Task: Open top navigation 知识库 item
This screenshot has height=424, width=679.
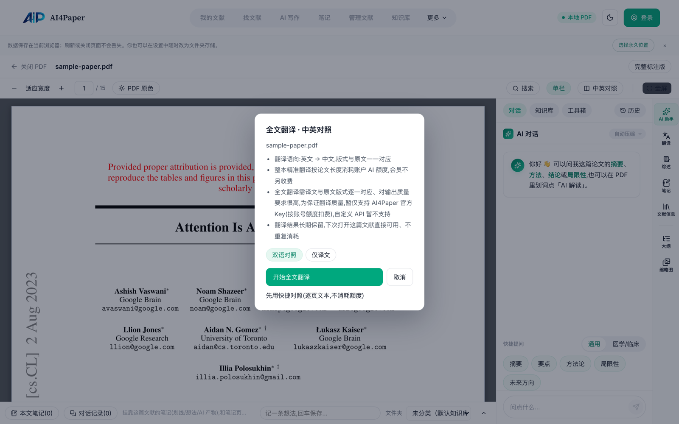Action: coord(401,18)
